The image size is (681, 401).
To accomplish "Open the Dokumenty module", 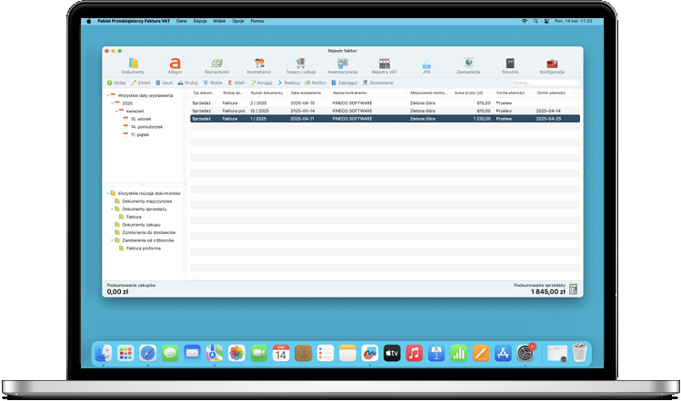I will (x=133, y=66).
